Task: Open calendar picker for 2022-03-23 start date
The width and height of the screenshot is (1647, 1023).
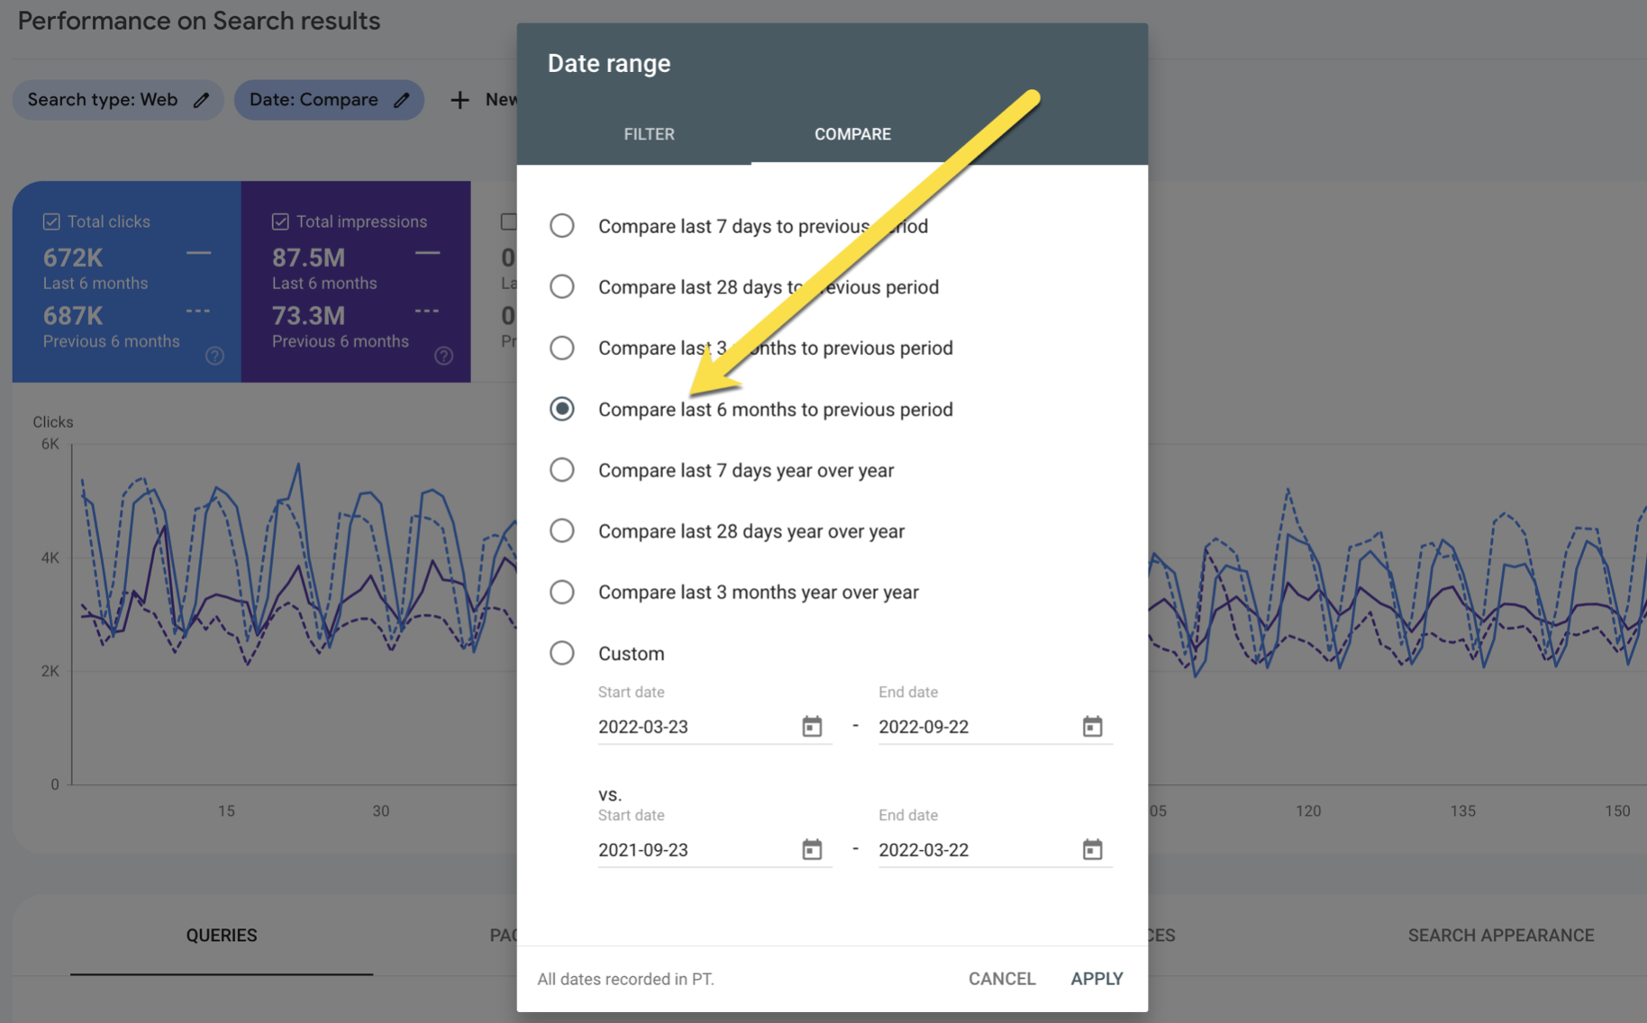Action: pos(812,727)
